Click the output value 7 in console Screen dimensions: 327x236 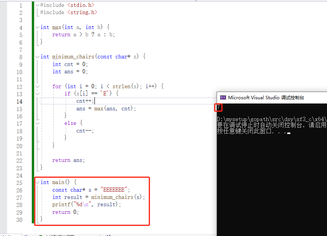click(x=219, y=107)
